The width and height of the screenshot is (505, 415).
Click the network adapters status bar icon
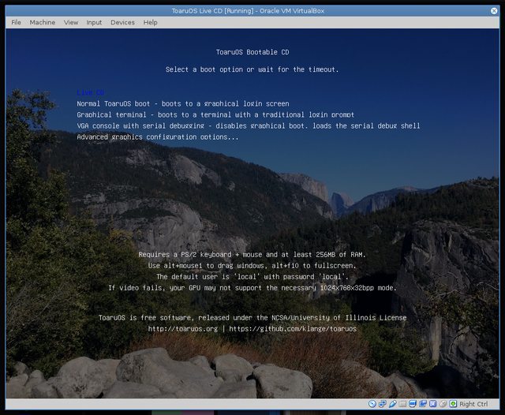pos(382,404)
